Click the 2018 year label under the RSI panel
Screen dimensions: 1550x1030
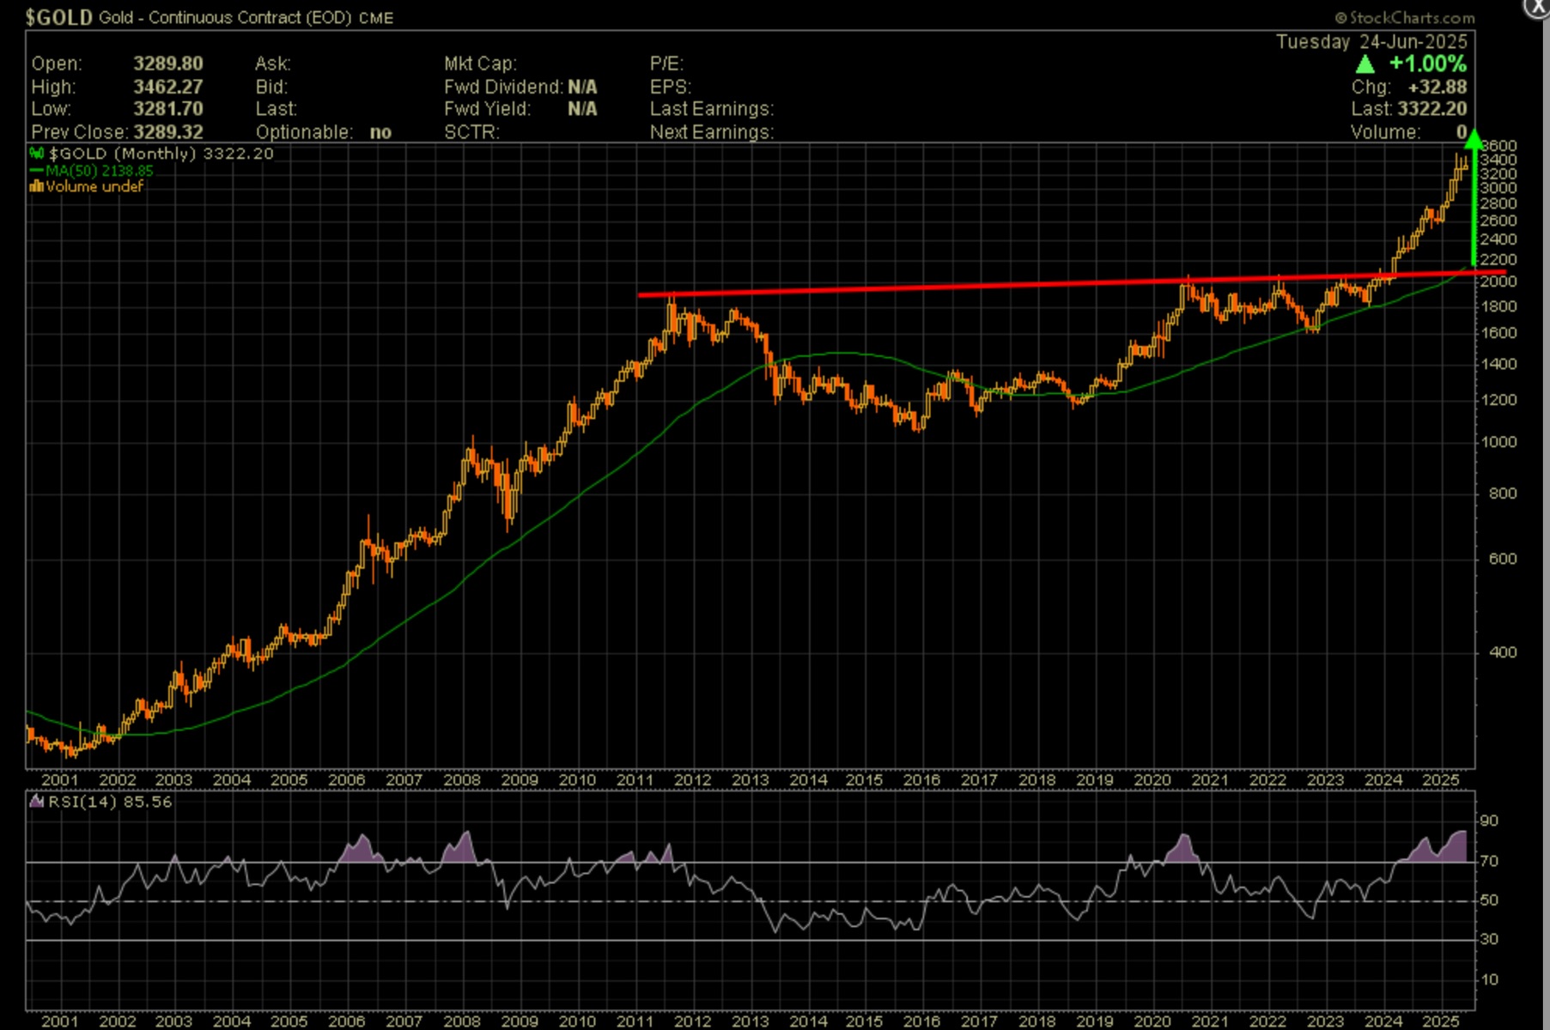[x=1036, y=1021]
